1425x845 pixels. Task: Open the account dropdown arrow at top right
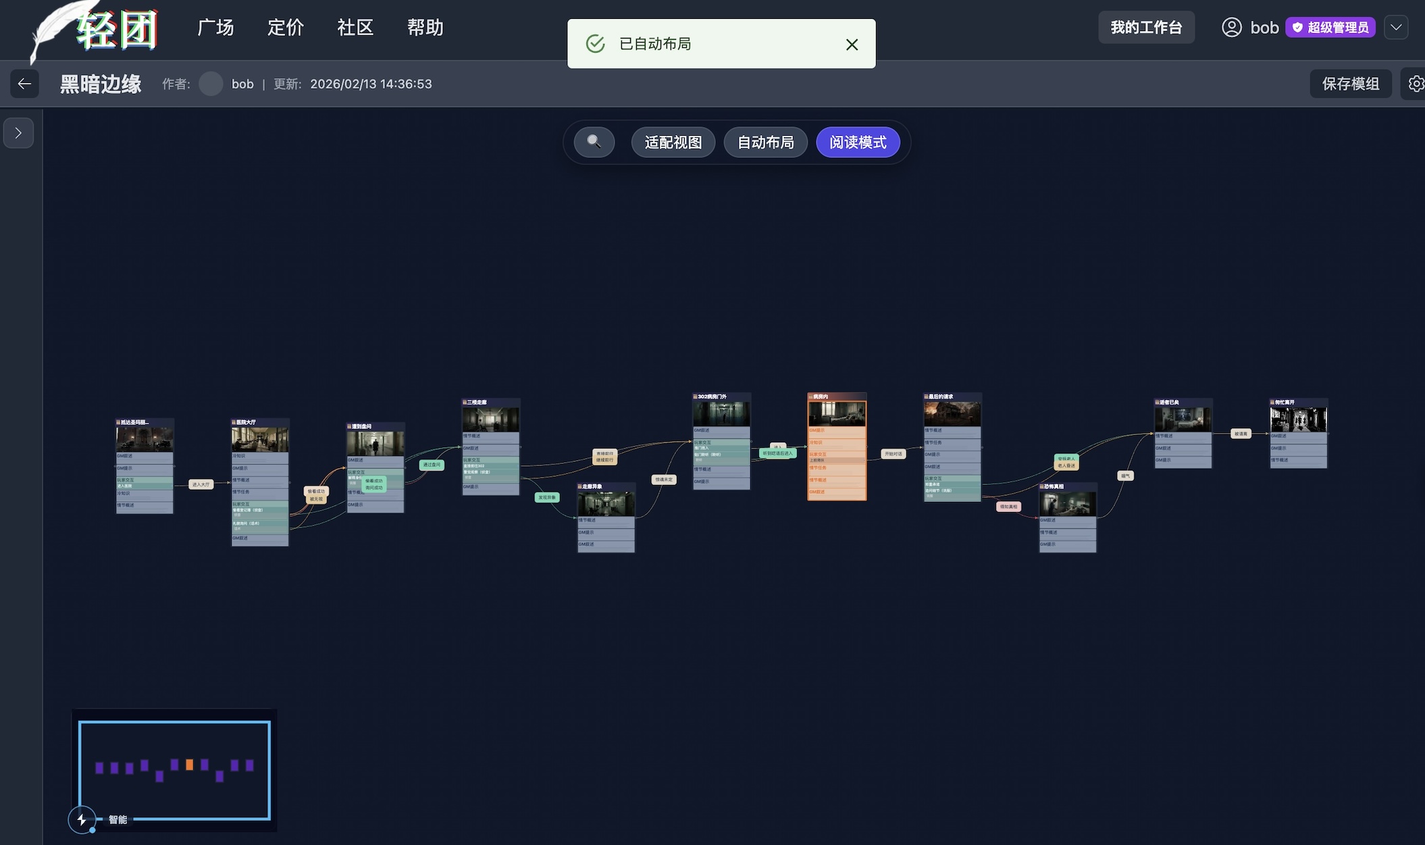[x=1395, y=28]
